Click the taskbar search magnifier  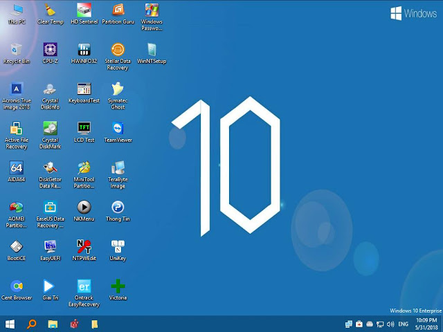(x=31, y=324)
